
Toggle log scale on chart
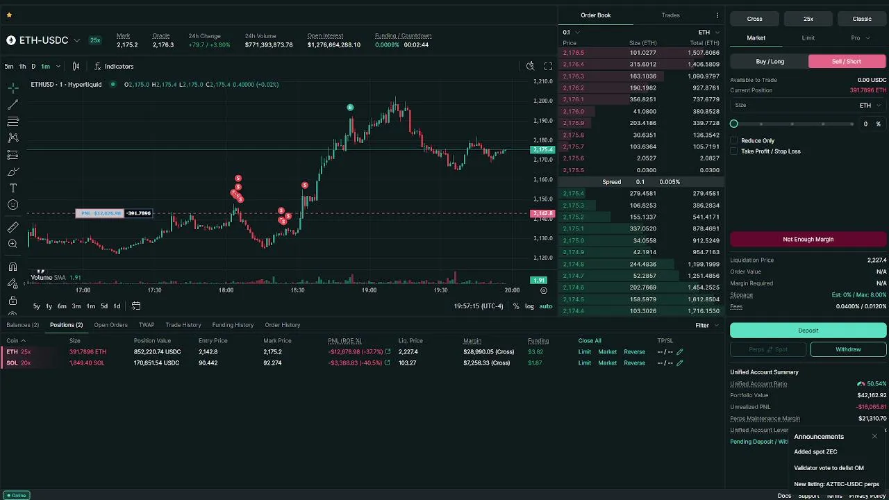(529, 306)
